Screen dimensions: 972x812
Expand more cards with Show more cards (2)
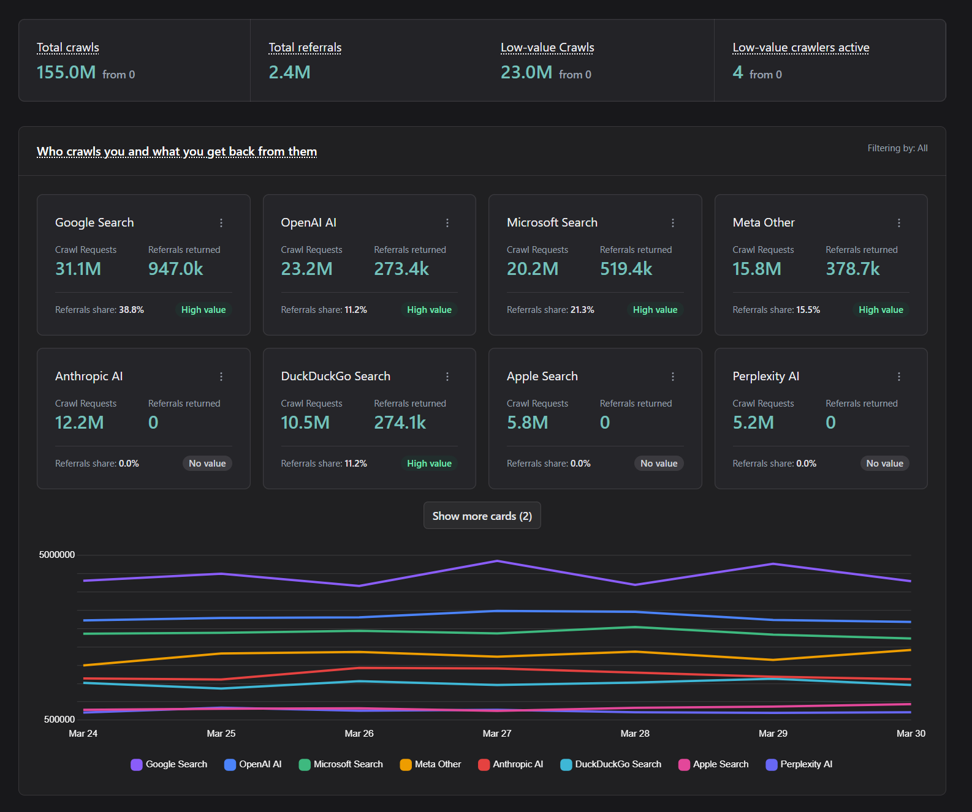[x=482, y=516]
